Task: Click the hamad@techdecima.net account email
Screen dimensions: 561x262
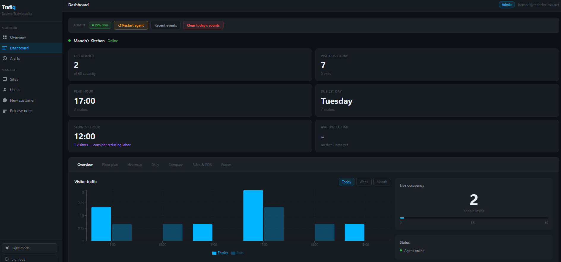Action: (x=538, y=5)
